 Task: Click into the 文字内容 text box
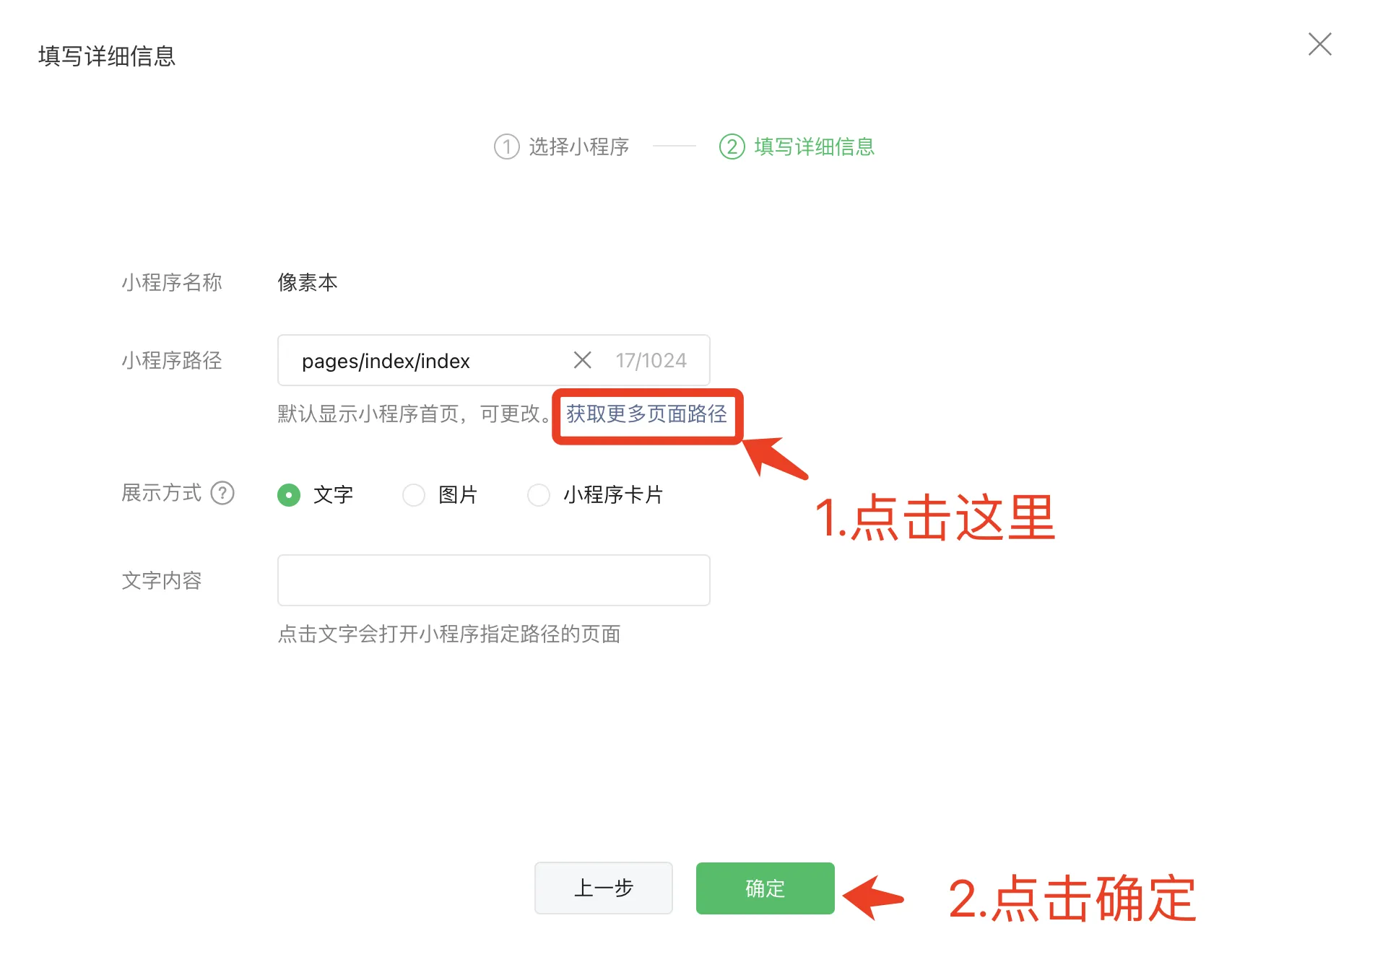[x=494, y=580]
